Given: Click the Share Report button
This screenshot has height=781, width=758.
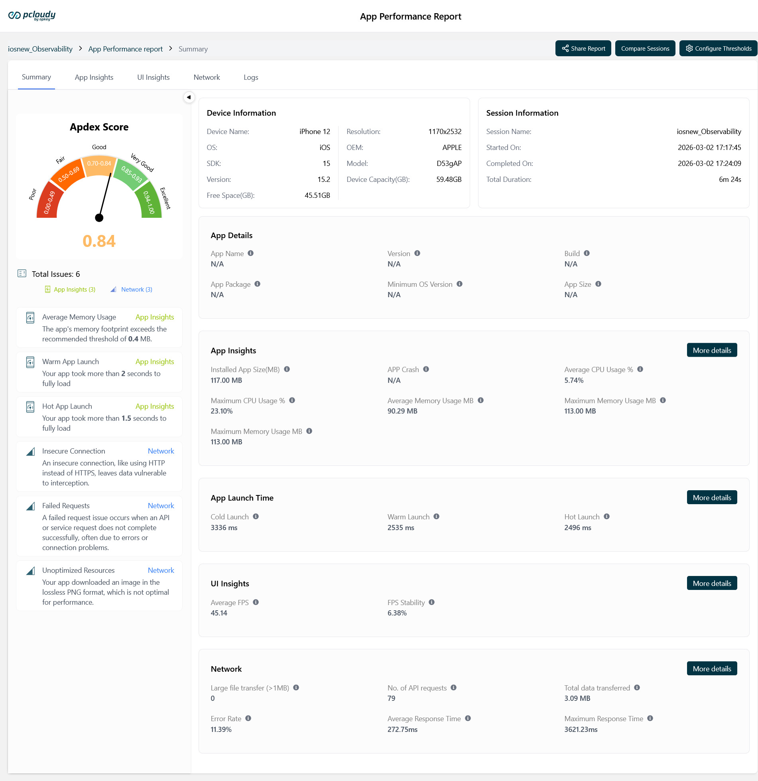Looking at the screenshot, I should [583, 48].
